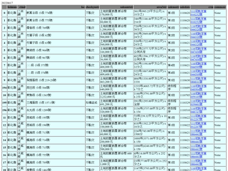Screen dimensions: 228x171
Task: Click the saledate column header
Action: tap(185, 7)
